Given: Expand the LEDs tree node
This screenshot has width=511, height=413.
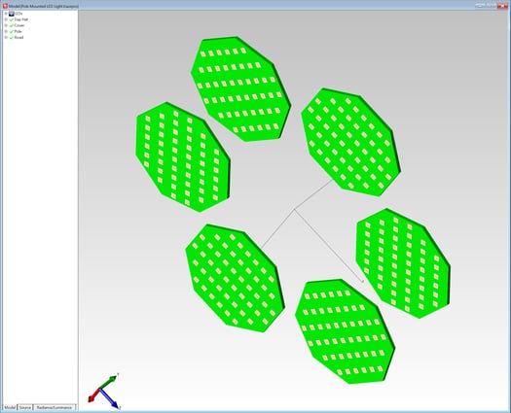Looking at the screenshot, I should tap(6, 14).
